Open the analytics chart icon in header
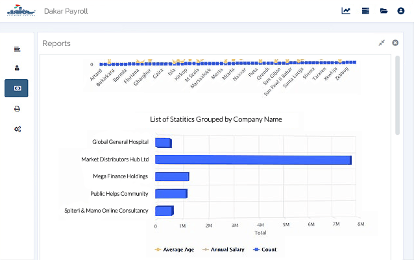Viewport: 414px width, 260px height. point(346,11)
